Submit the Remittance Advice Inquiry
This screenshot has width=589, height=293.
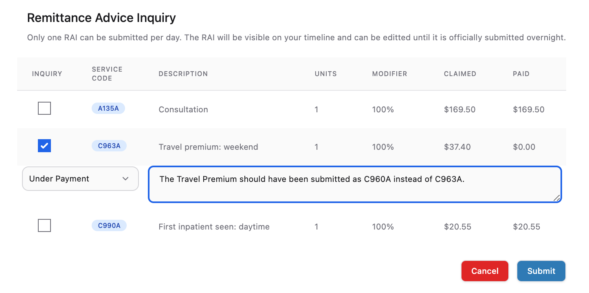coord(541,271)
